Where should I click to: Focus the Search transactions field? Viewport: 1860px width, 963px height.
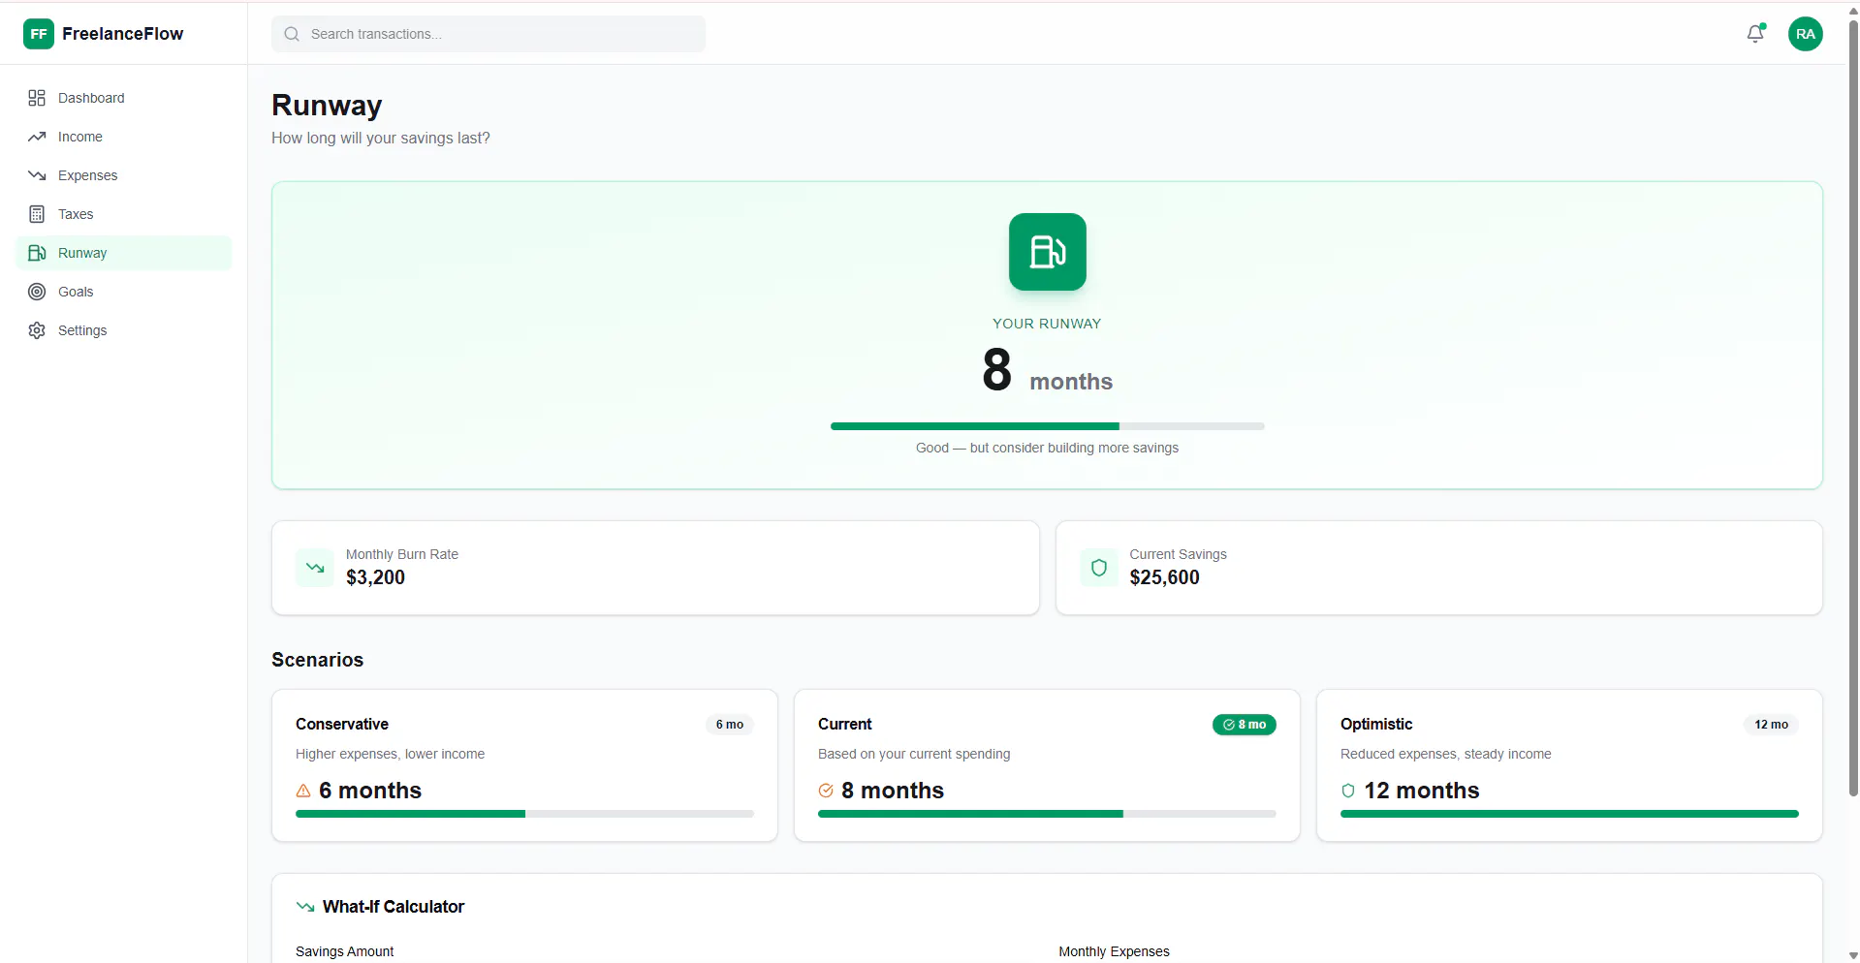point(489,34)
